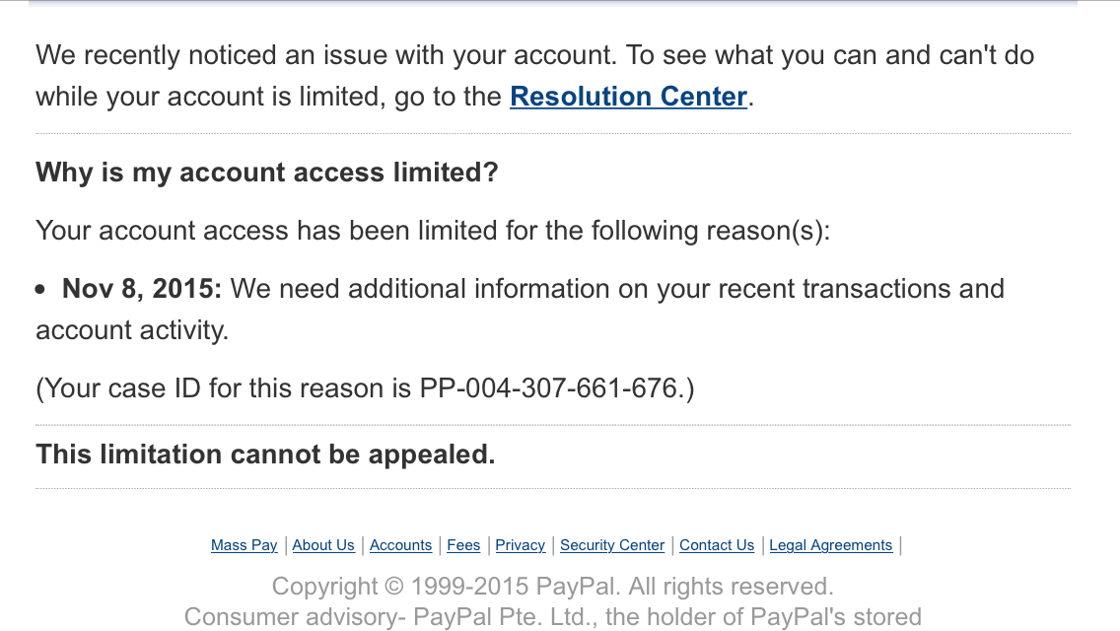Click the 'account activity.' text line

[x=132, y=330]
